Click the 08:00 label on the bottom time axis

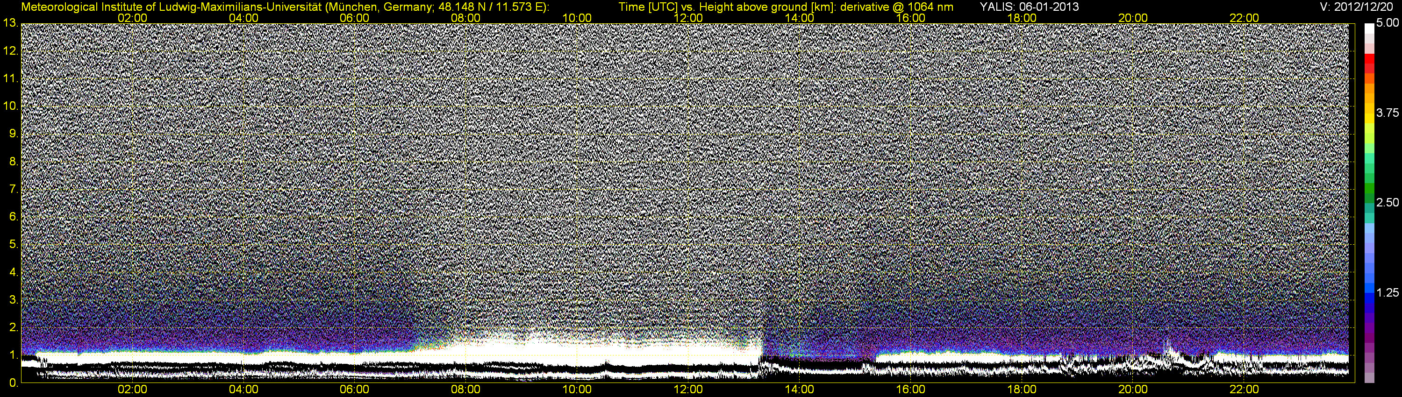pos(466,390)
